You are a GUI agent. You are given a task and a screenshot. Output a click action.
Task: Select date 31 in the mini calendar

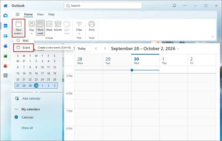click(x=24, y=61)
